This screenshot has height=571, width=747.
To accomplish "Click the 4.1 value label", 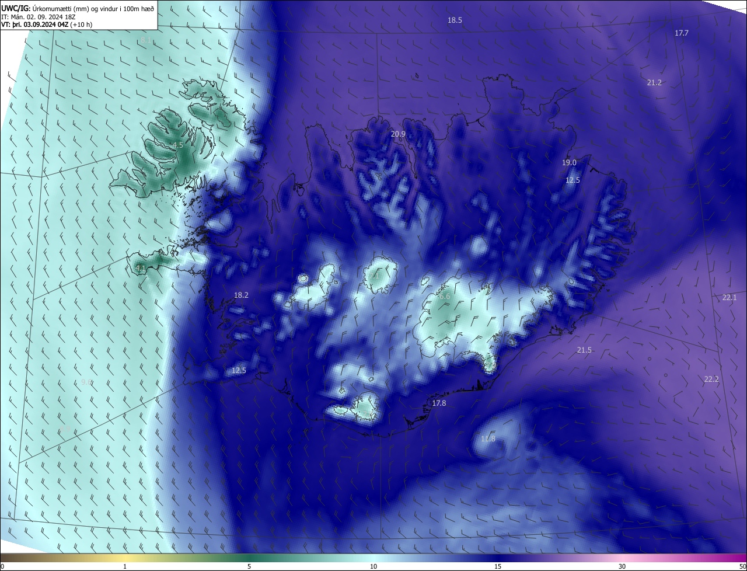I will (140, 269).
